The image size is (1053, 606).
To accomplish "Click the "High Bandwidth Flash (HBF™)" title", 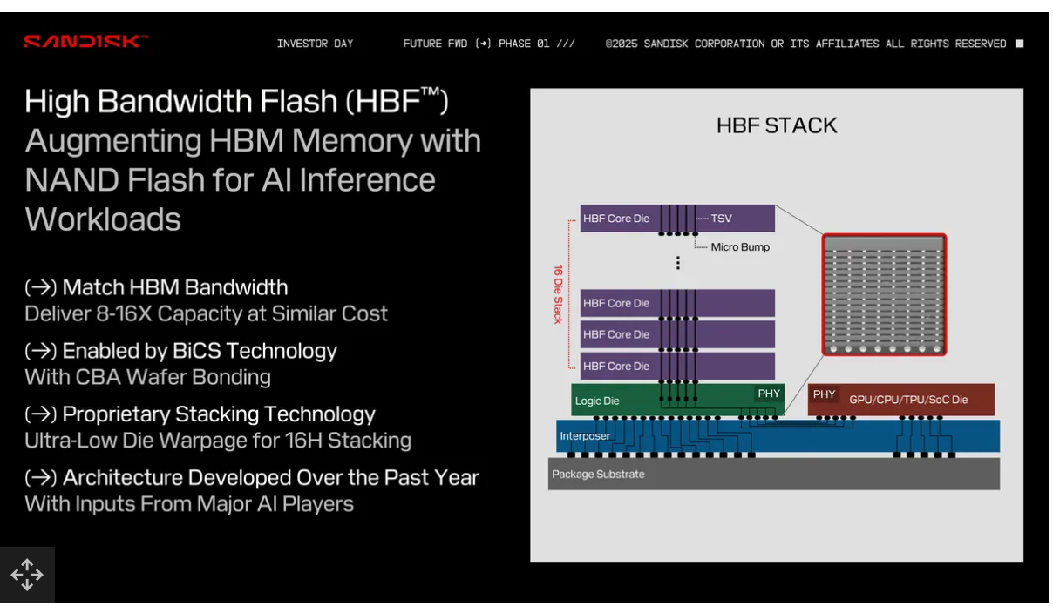I will [x=236, y=102].
